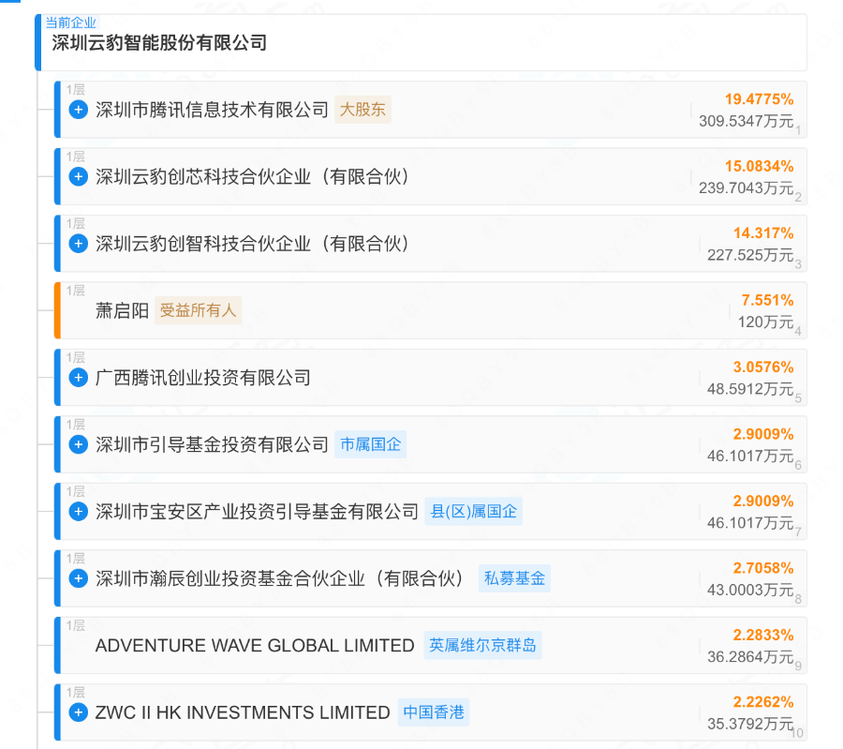This screenshot has width=843, height=749.
Task: Click the 市属国企 tag
Action: tap(370, 444)
